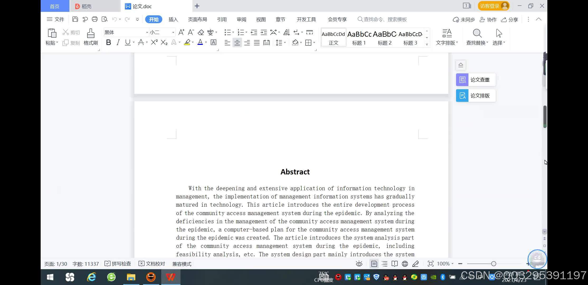Open the 审阅 Review tab
The image size is (588, 285).
[241, 20]
